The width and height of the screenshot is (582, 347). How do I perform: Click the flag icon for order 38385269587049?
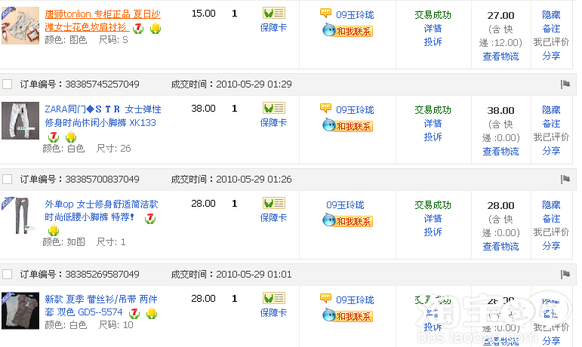565,275
